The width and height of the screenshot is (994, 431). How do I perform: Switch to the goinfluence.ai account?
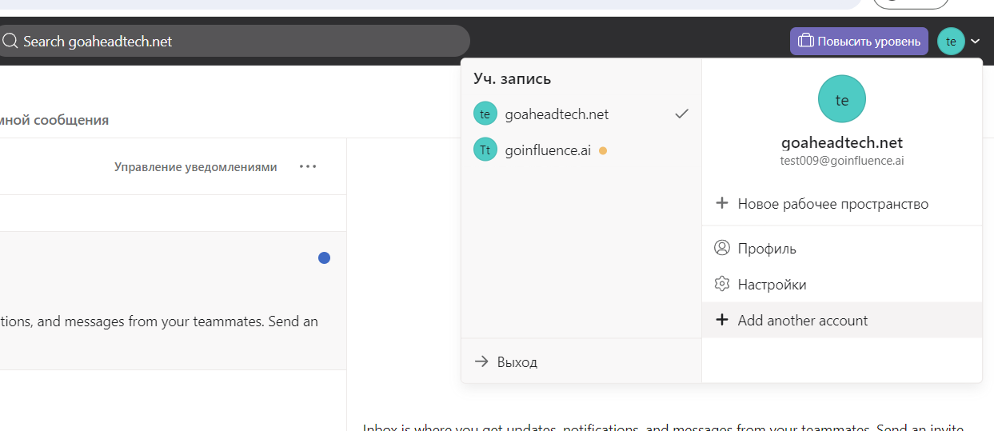click(548, 150)
